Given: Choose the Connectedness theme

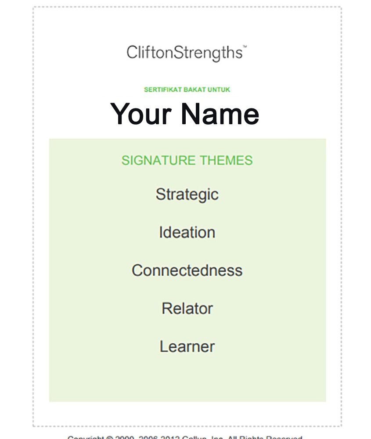Looking at the screenshot, I should click(x=187, y=270).
